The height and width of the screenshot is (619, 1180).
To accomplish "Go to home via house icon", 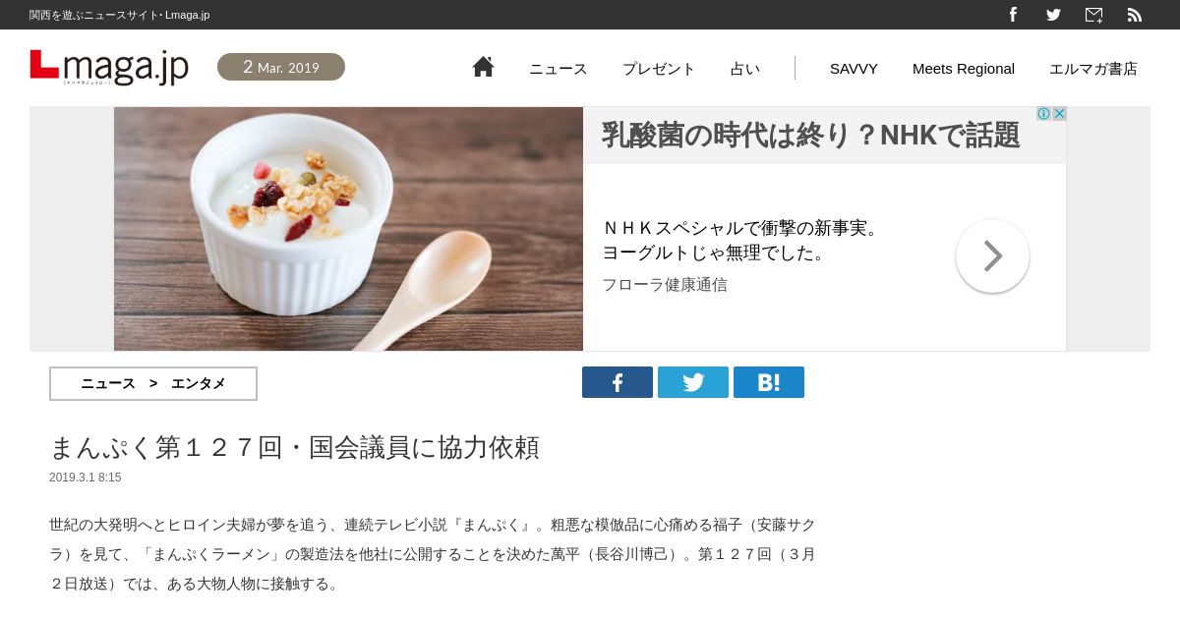I will click(x=483, y=67).
